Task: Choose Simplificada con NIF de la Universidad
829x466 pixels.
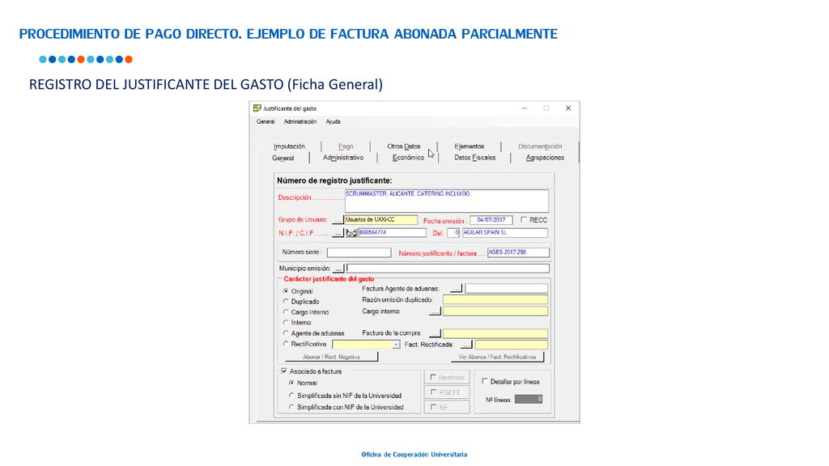Action: pos(291,407)
